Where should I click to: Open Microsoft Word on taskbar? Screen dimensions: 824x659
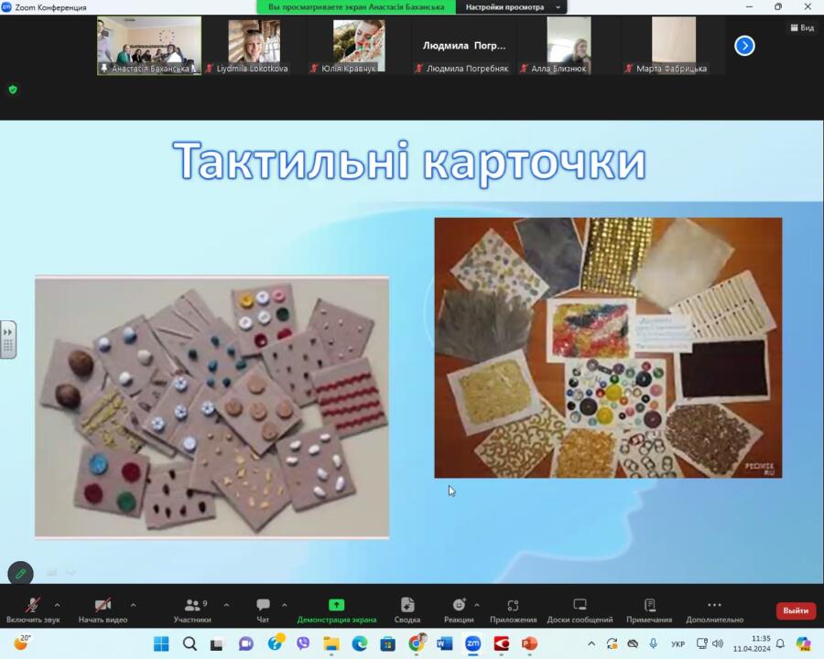445,643
